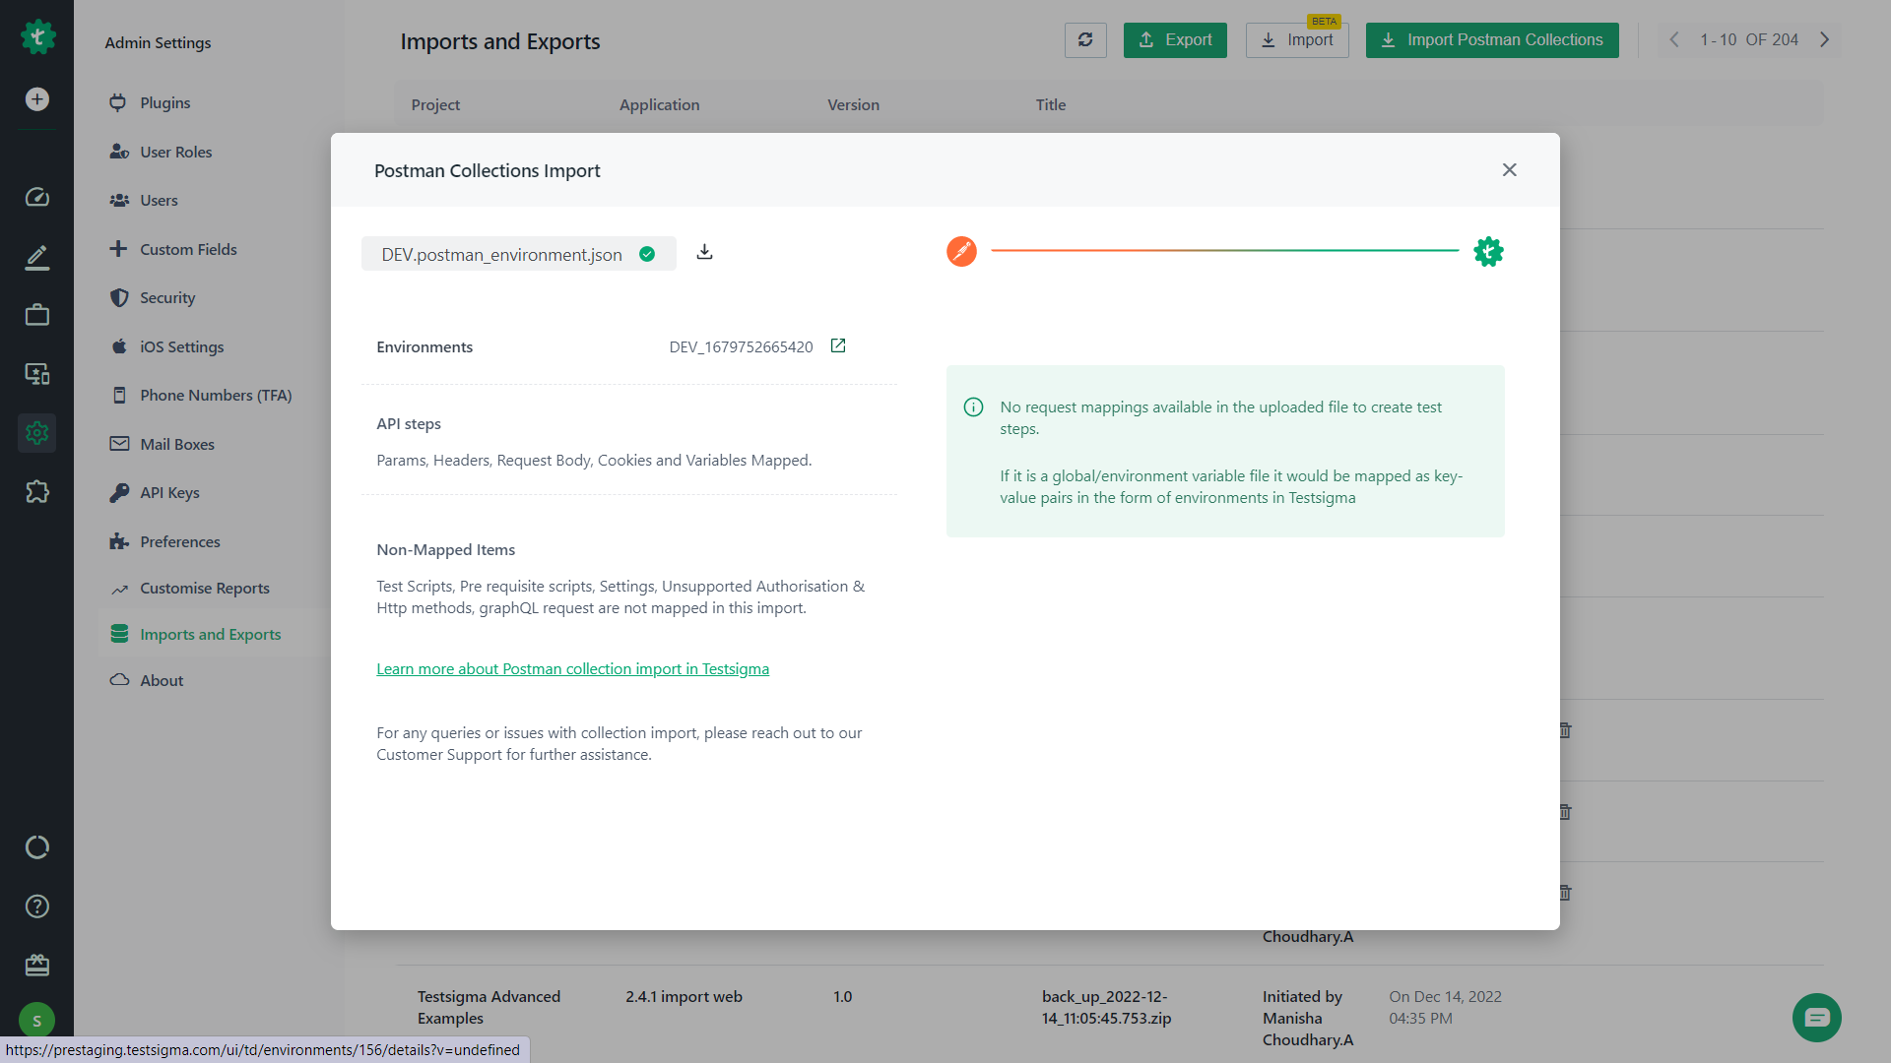1891x1063 pixels.
Task: Click 2.4.1 import web application cell
Action: [x=684, y=997]
